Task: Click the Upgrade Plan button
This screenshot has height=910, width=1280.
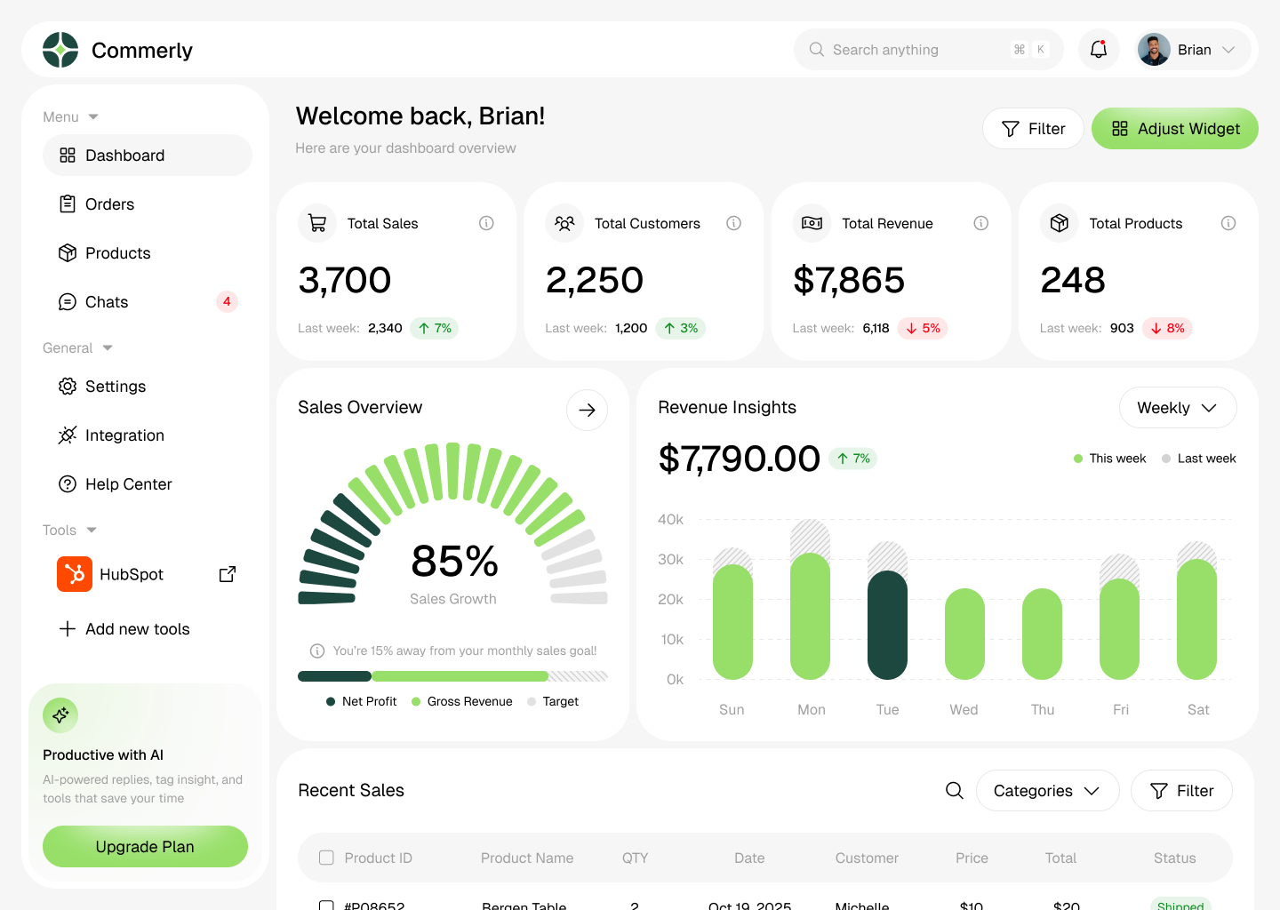Action: [x=145, y=846]
